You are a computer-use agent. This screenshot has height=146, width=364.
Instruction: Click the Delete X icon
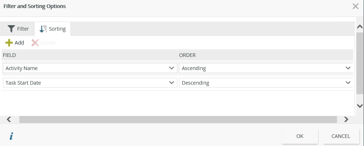point(35,43)
